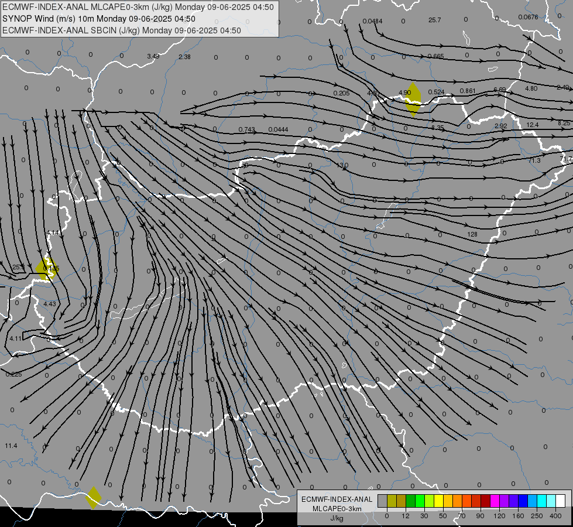Click the legend tick label 12
Image resolution: width=573 pixels, height=527 pixels.
point(405,516)
